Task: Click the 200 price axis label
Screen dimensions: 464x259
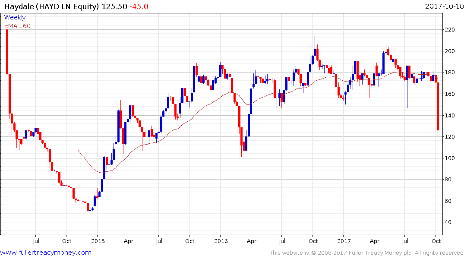Action: point(450,51)
